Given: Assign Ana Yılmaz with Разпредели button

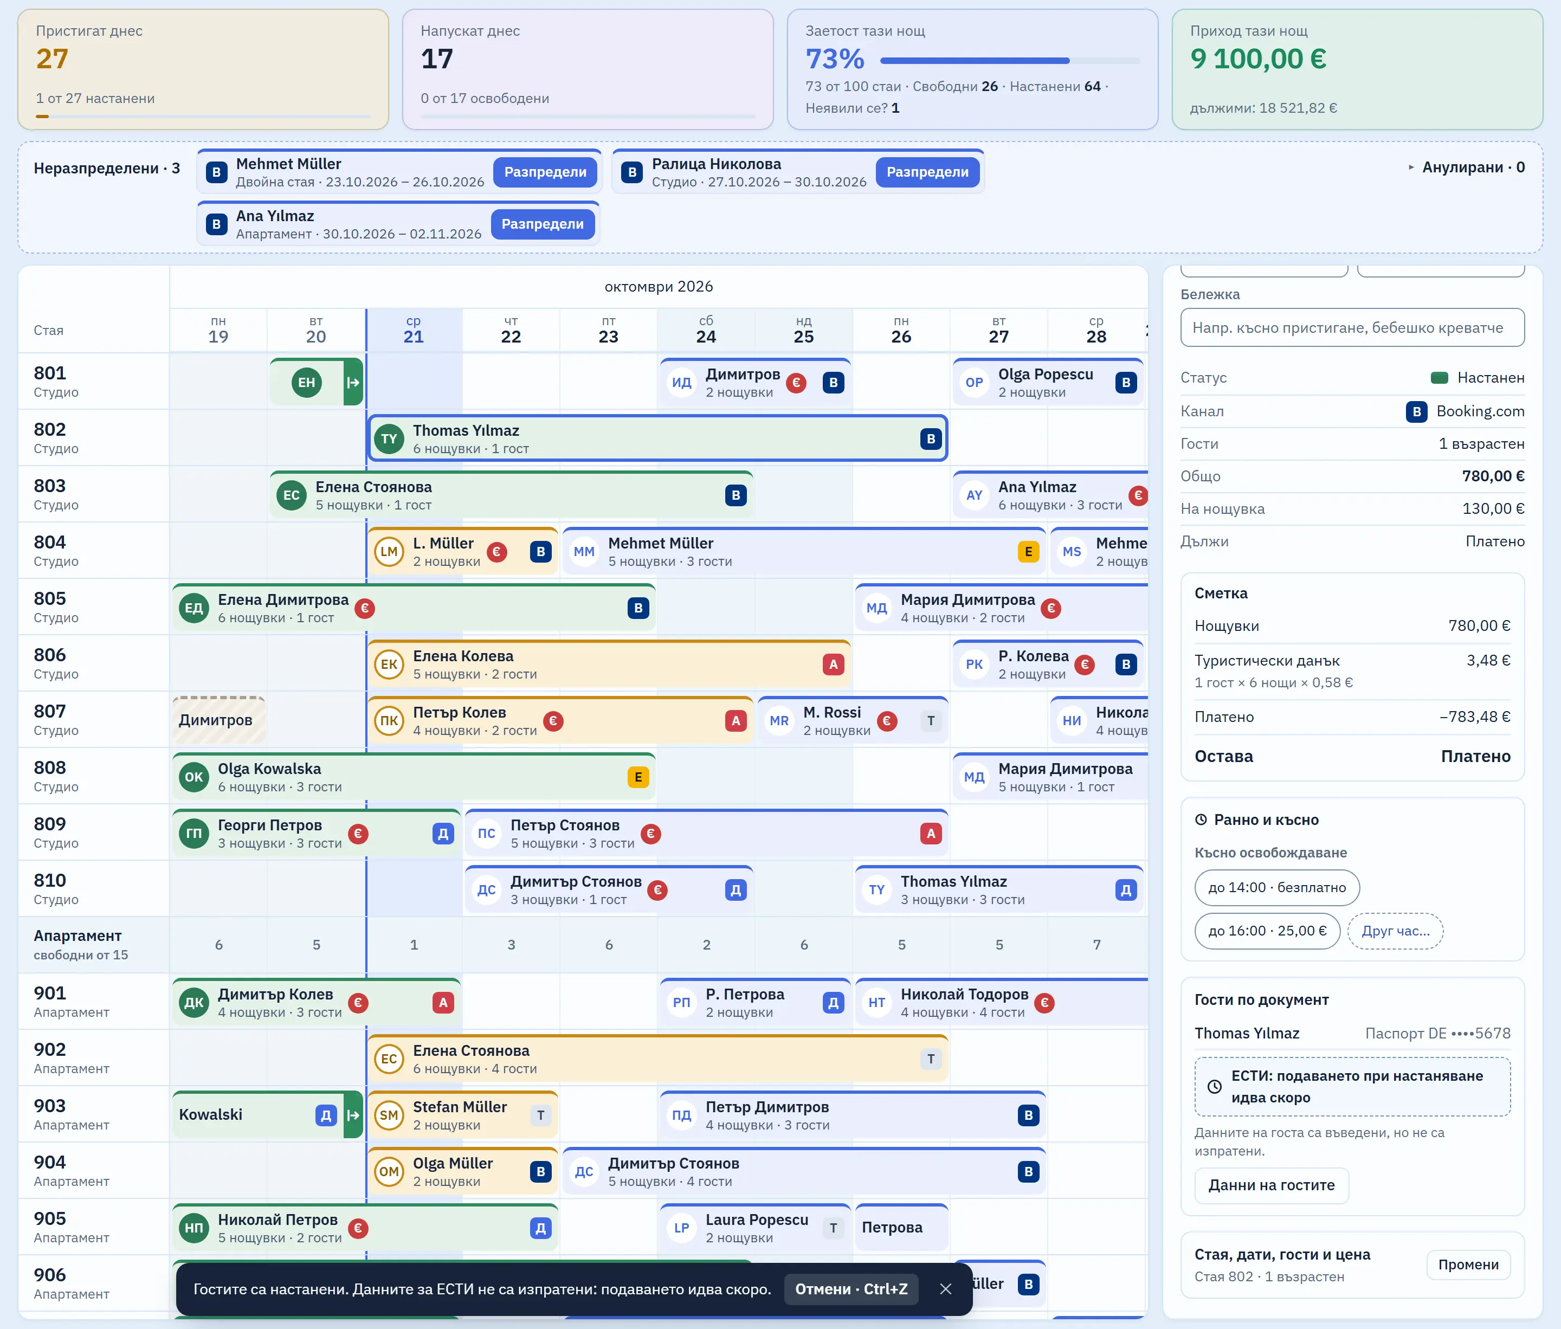Looking at the screenshot, I should (x=543, y=224).
